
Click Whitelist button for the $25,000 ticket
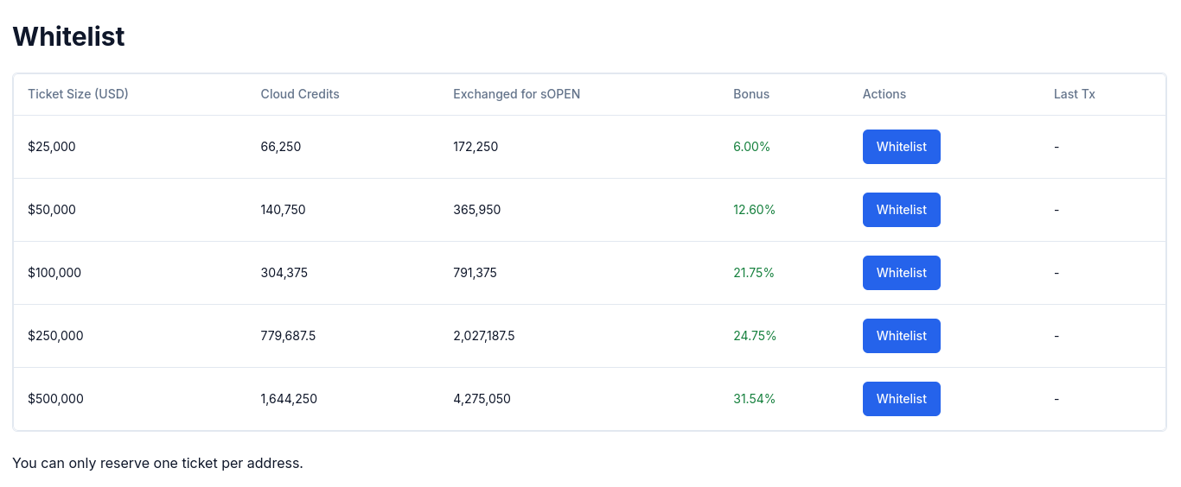tap(901, 147)
